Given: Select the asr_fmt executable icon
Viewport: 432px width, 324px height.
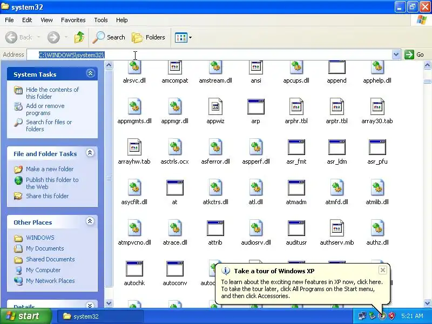Looking at the screenshot, I should [x=296, y=147].
